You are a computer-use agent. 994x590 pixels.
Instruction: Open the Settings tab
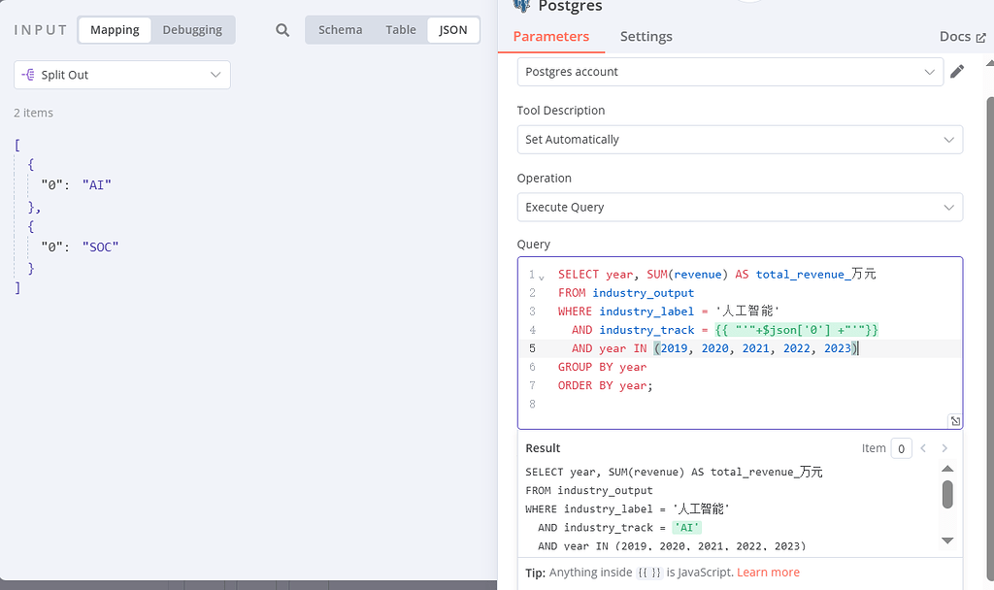646,37
